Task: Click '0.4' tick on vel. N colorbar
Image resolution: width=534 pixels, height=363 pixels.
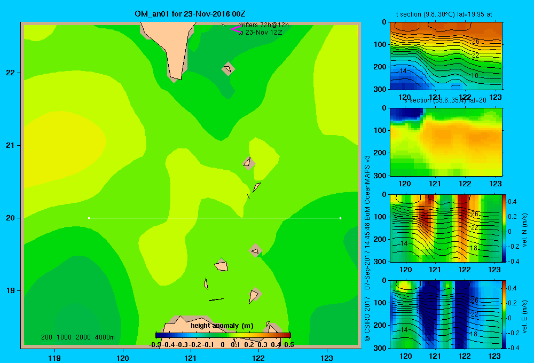Action: pyautogui.click(x=512, y=202)
